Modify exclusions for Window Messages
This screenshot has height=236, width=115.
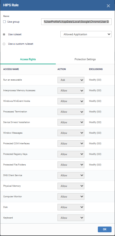[x=95, y=133]
